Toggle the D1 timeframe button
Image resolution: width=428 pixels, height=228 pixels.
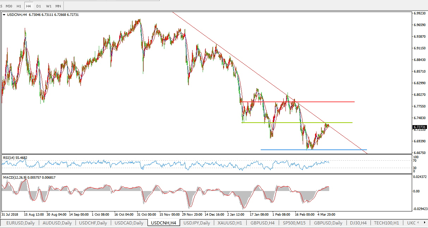coord(38,6)
